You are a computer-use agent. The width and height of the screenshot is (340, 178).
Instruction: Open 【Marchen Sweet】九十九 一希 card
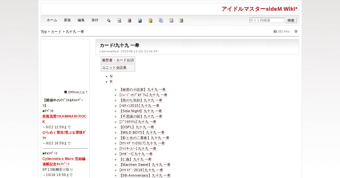click(144, 165)
